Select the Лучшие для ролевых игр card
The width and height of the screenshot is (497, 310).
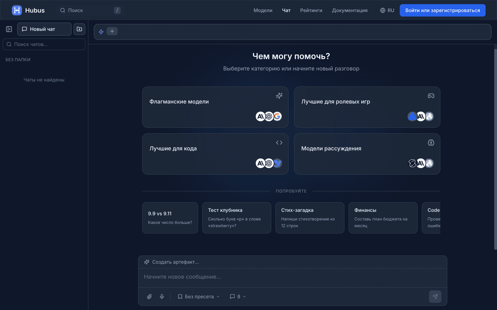click(x=367, y=107)
